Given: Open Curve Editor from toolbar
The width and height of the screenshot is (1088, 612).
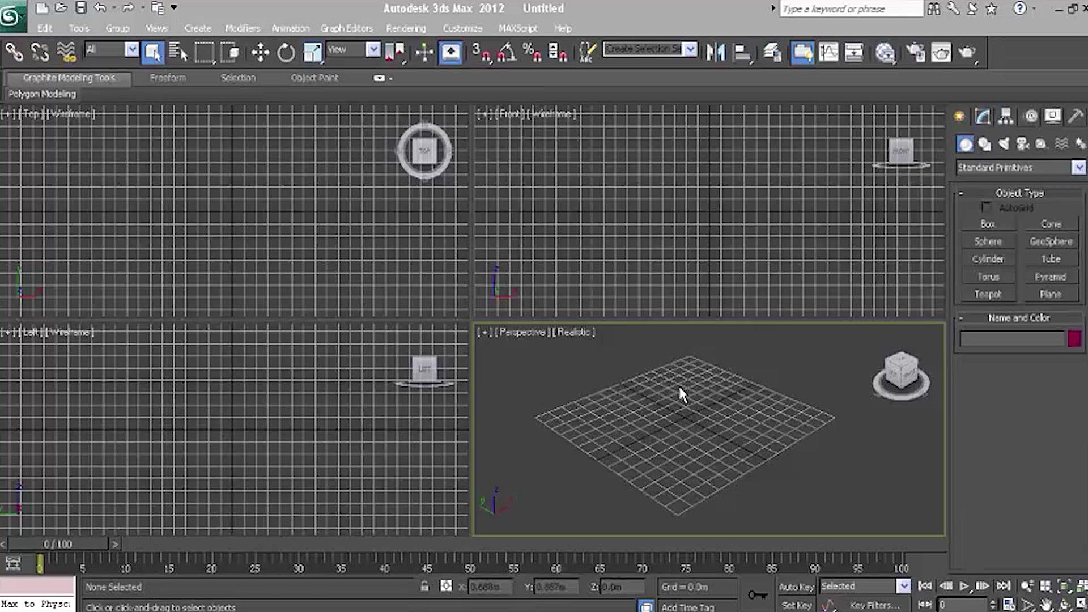Looking at the screenshot, I should (828, 52).
